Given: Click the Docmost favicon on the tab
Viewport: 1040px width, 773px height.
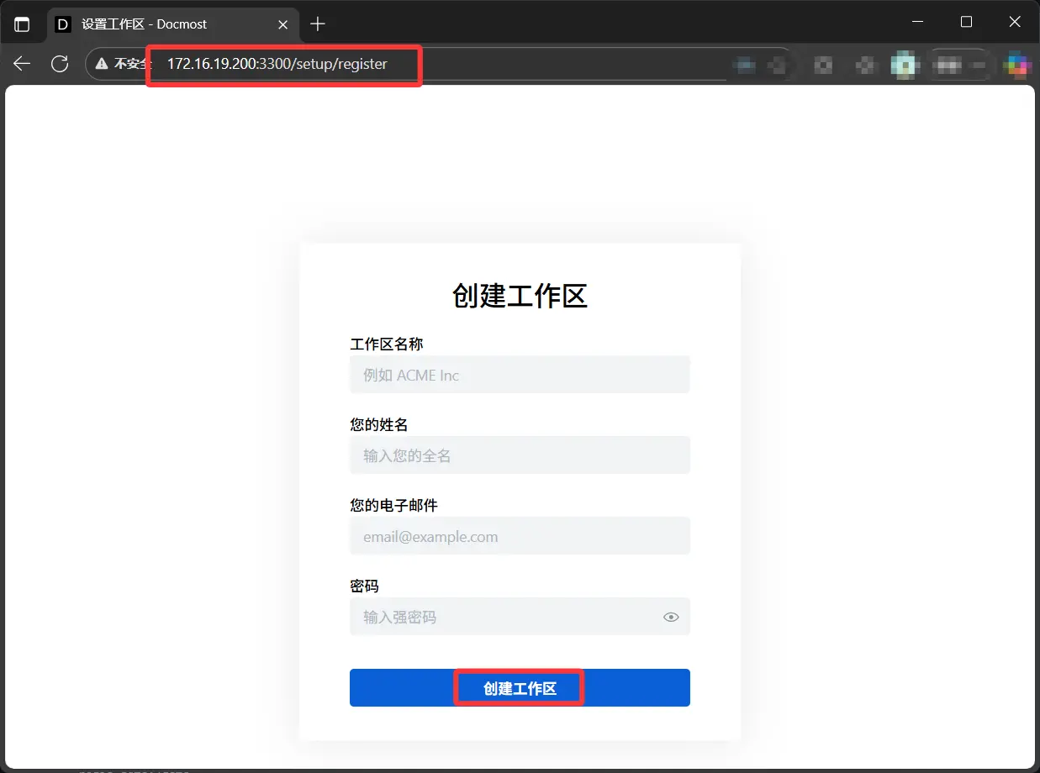Looking at the screenshot, I should tap(63, 24).
